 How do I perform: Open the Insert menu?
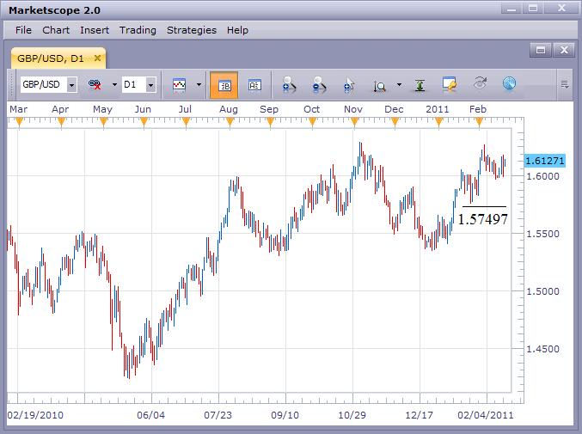click(x=95, y=30)
